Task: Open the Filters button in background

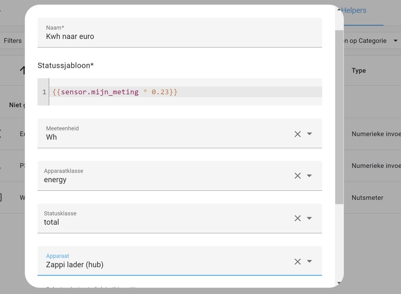Action: (13, 41)
